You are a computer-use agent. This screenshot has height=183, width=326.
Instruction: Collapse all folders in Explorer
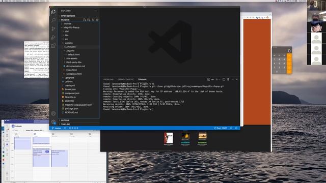coord(97,20)
